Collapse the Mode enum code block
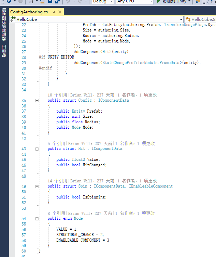 [37, 219]
